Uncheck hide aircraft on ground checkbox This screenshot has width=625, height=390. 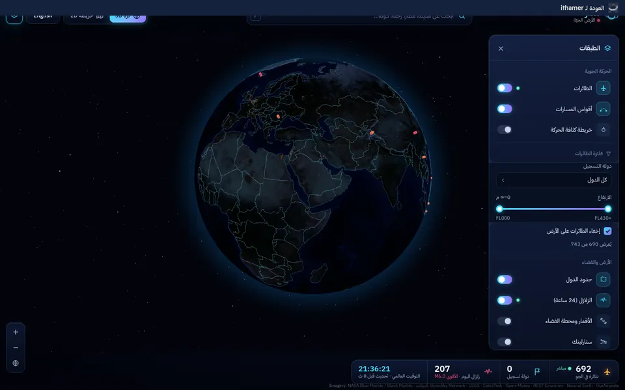coord(607,231)
